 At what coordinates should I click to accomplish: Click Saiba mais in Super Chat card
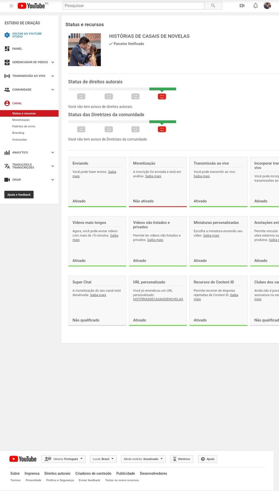tap(98, 295)
